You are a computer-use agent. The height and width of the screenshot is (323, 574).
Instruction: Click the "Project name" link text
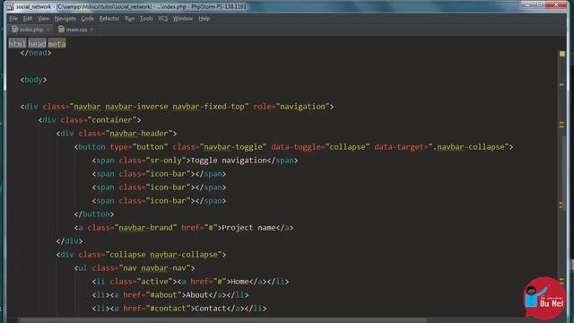pyautogui.click(x=248, y=228)
